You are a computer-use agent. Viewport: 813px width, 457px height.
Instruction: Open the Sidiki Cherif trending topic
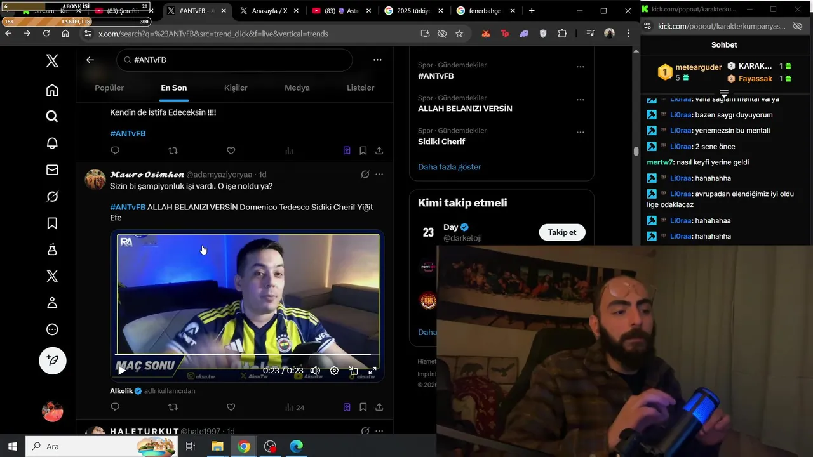441,142
